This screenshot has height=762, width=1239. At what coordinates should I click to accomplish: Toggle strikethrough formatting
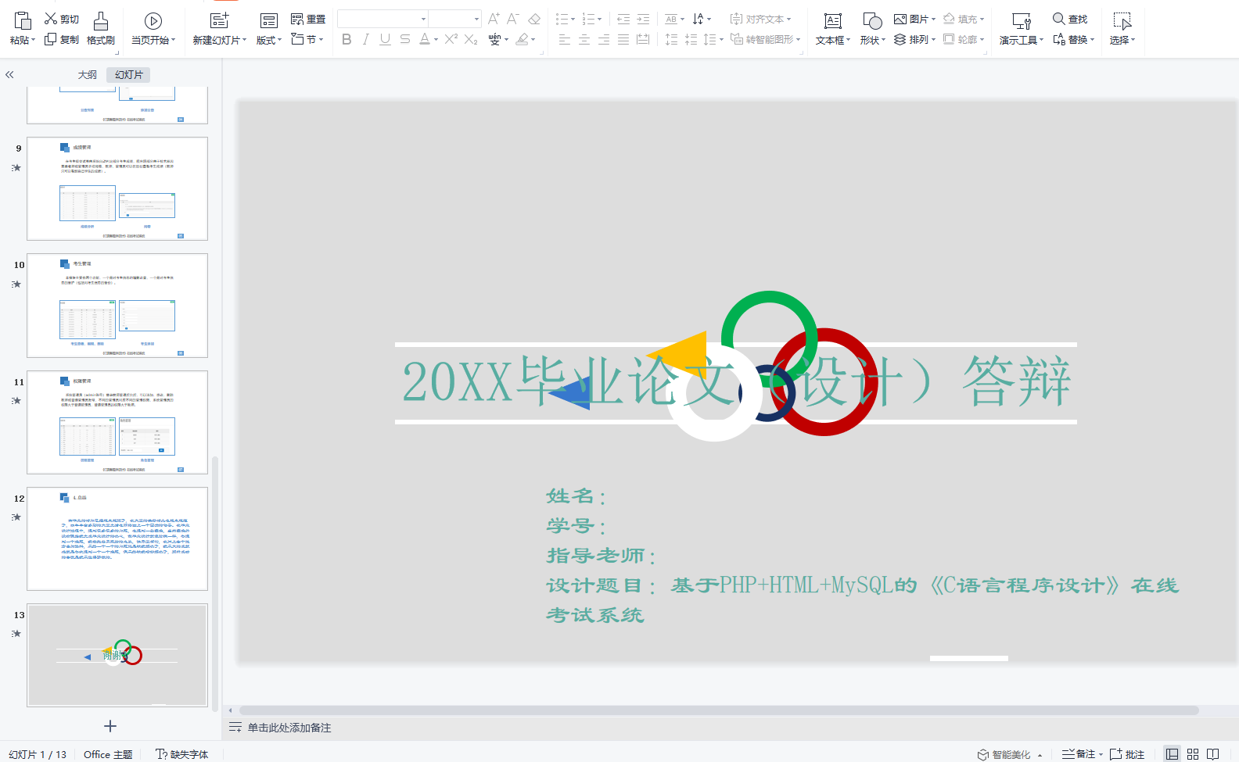pyautogui.click(x=404, y=39)
